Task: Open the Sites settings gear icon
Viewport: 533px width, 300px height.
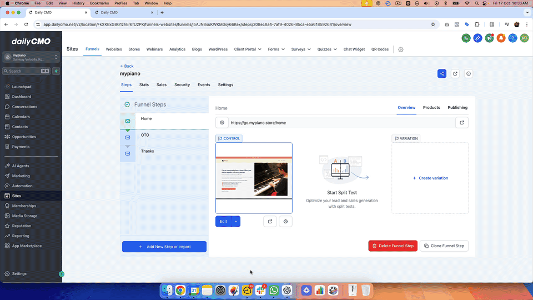Action: coord(401,49)
